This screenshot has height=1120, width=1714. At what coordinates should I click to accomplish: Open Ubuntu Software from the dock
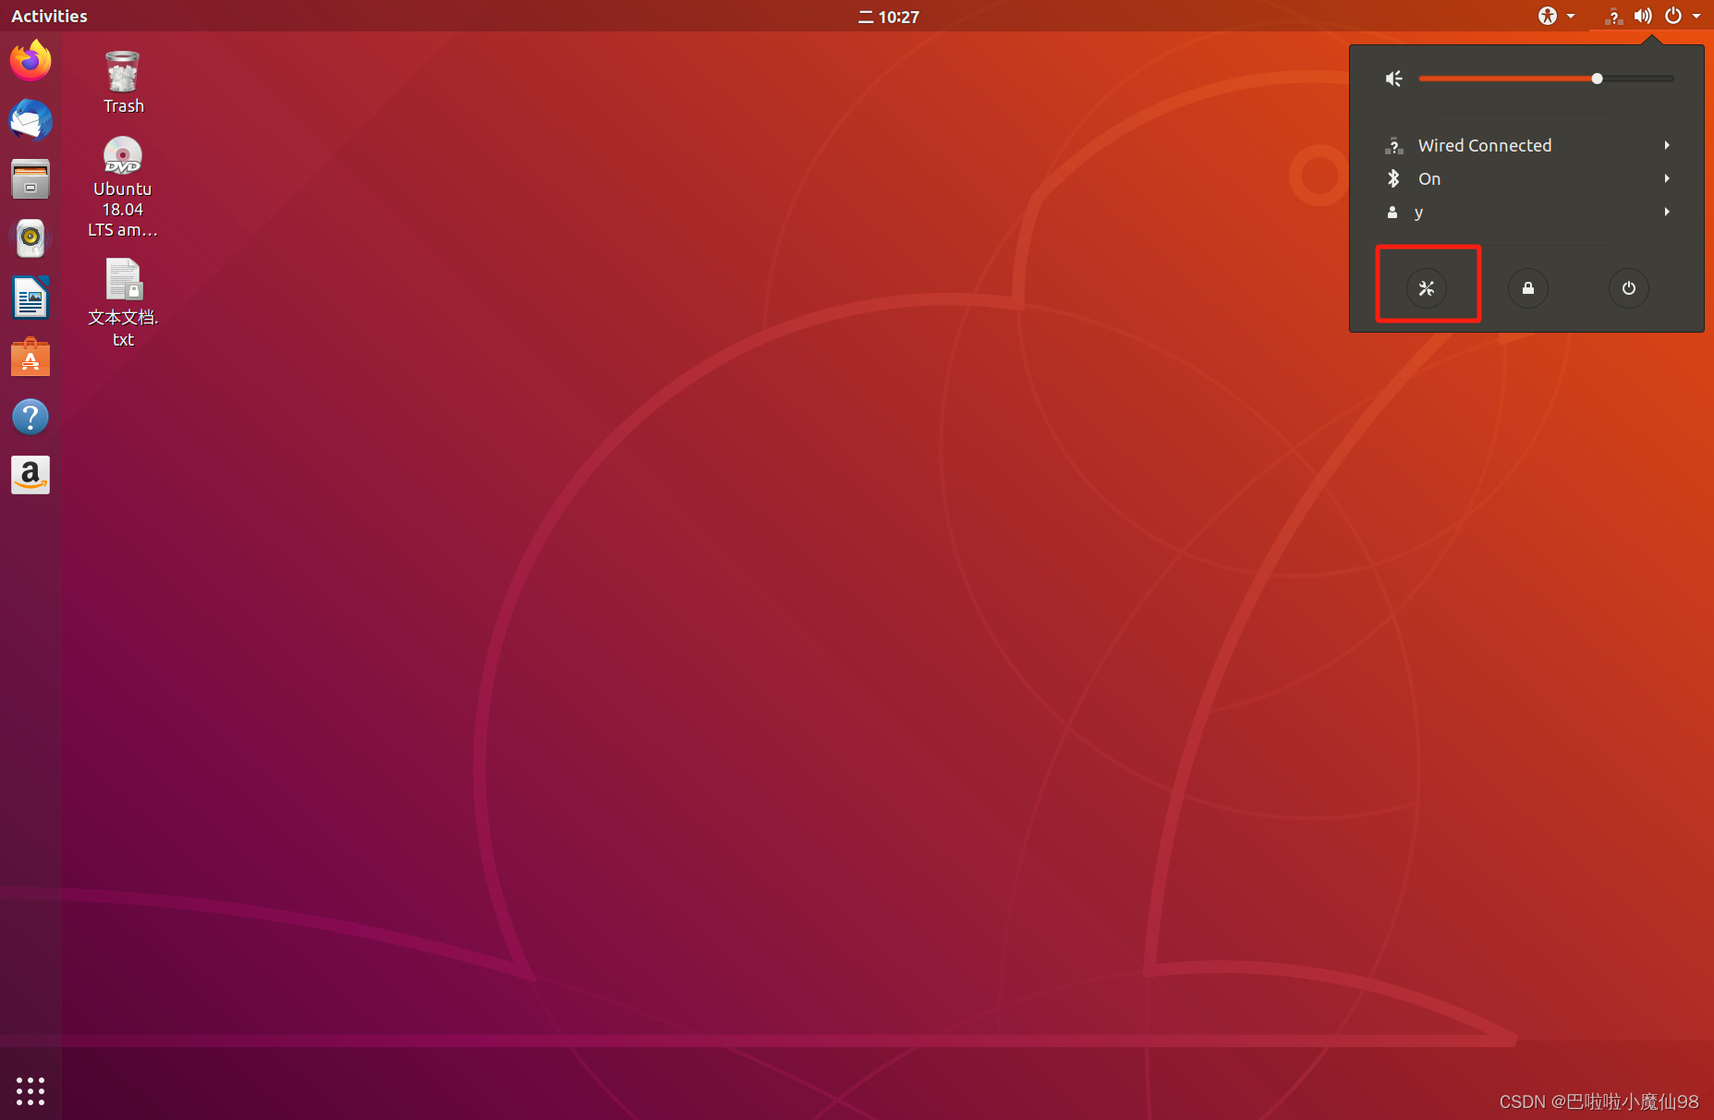30,357
